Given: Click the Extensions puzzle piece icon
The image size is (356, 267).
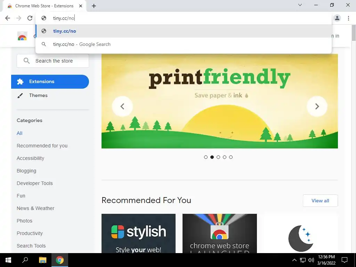Looking at the screenshot, I should click(20, 81).
